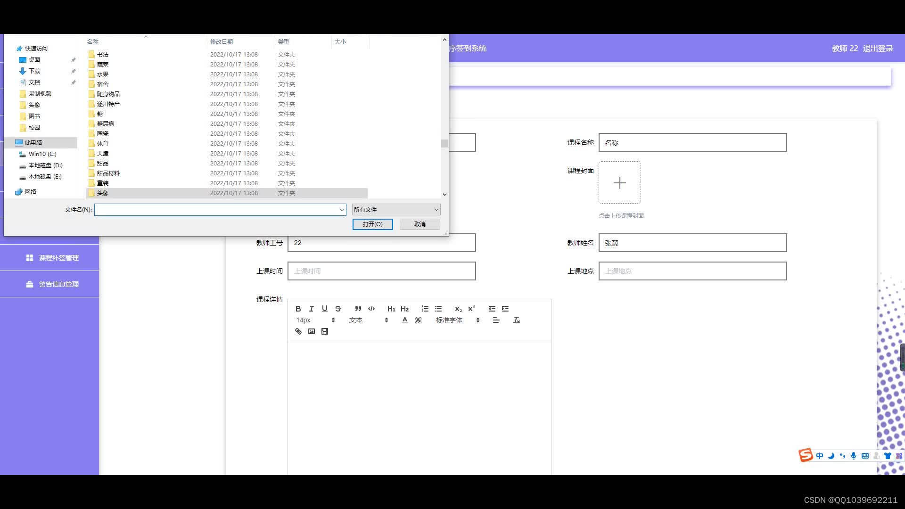Focus the 上课地点 input field
The width and height of the screenshot is (905, 509).
tap(693, 271)
